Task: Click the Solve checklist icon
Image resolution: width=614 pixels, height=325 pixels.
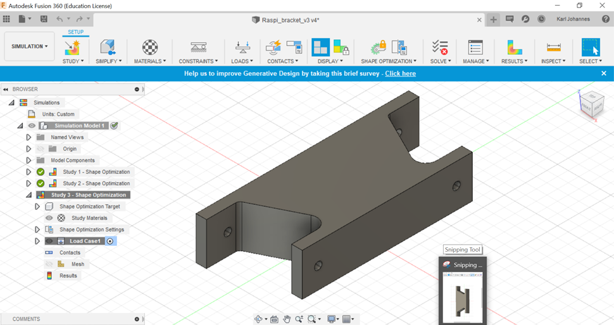Action: (x=440, y=47)
